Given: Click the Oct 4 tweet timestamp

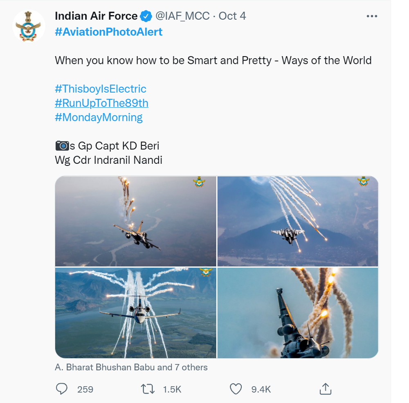Looking at the screenshot, I should (232, 16).
